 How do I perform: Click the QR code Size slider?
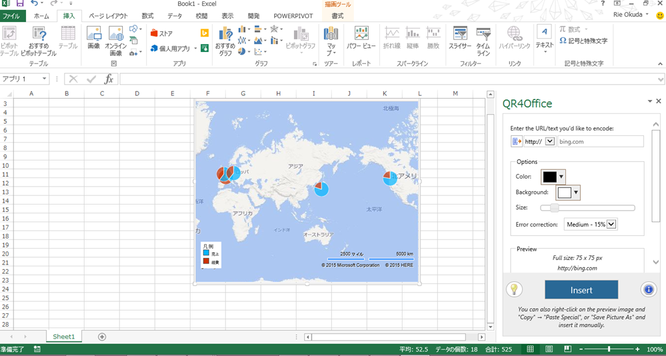[588, 208]
